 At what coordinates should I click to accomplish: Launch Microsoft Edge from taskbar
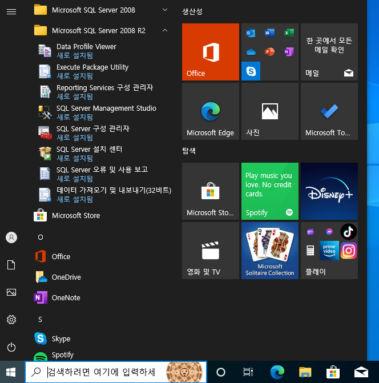tap(277, 372)
